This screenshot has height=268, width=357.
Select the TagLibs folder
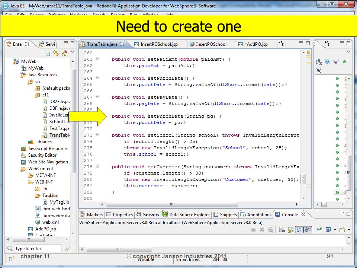(46, 195)
